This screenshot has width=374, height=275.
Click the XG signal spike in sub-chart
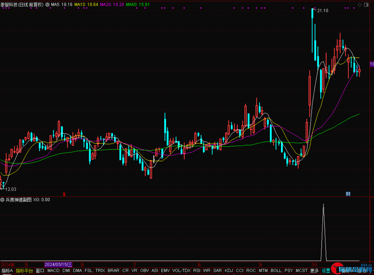(x=324, y=232)
